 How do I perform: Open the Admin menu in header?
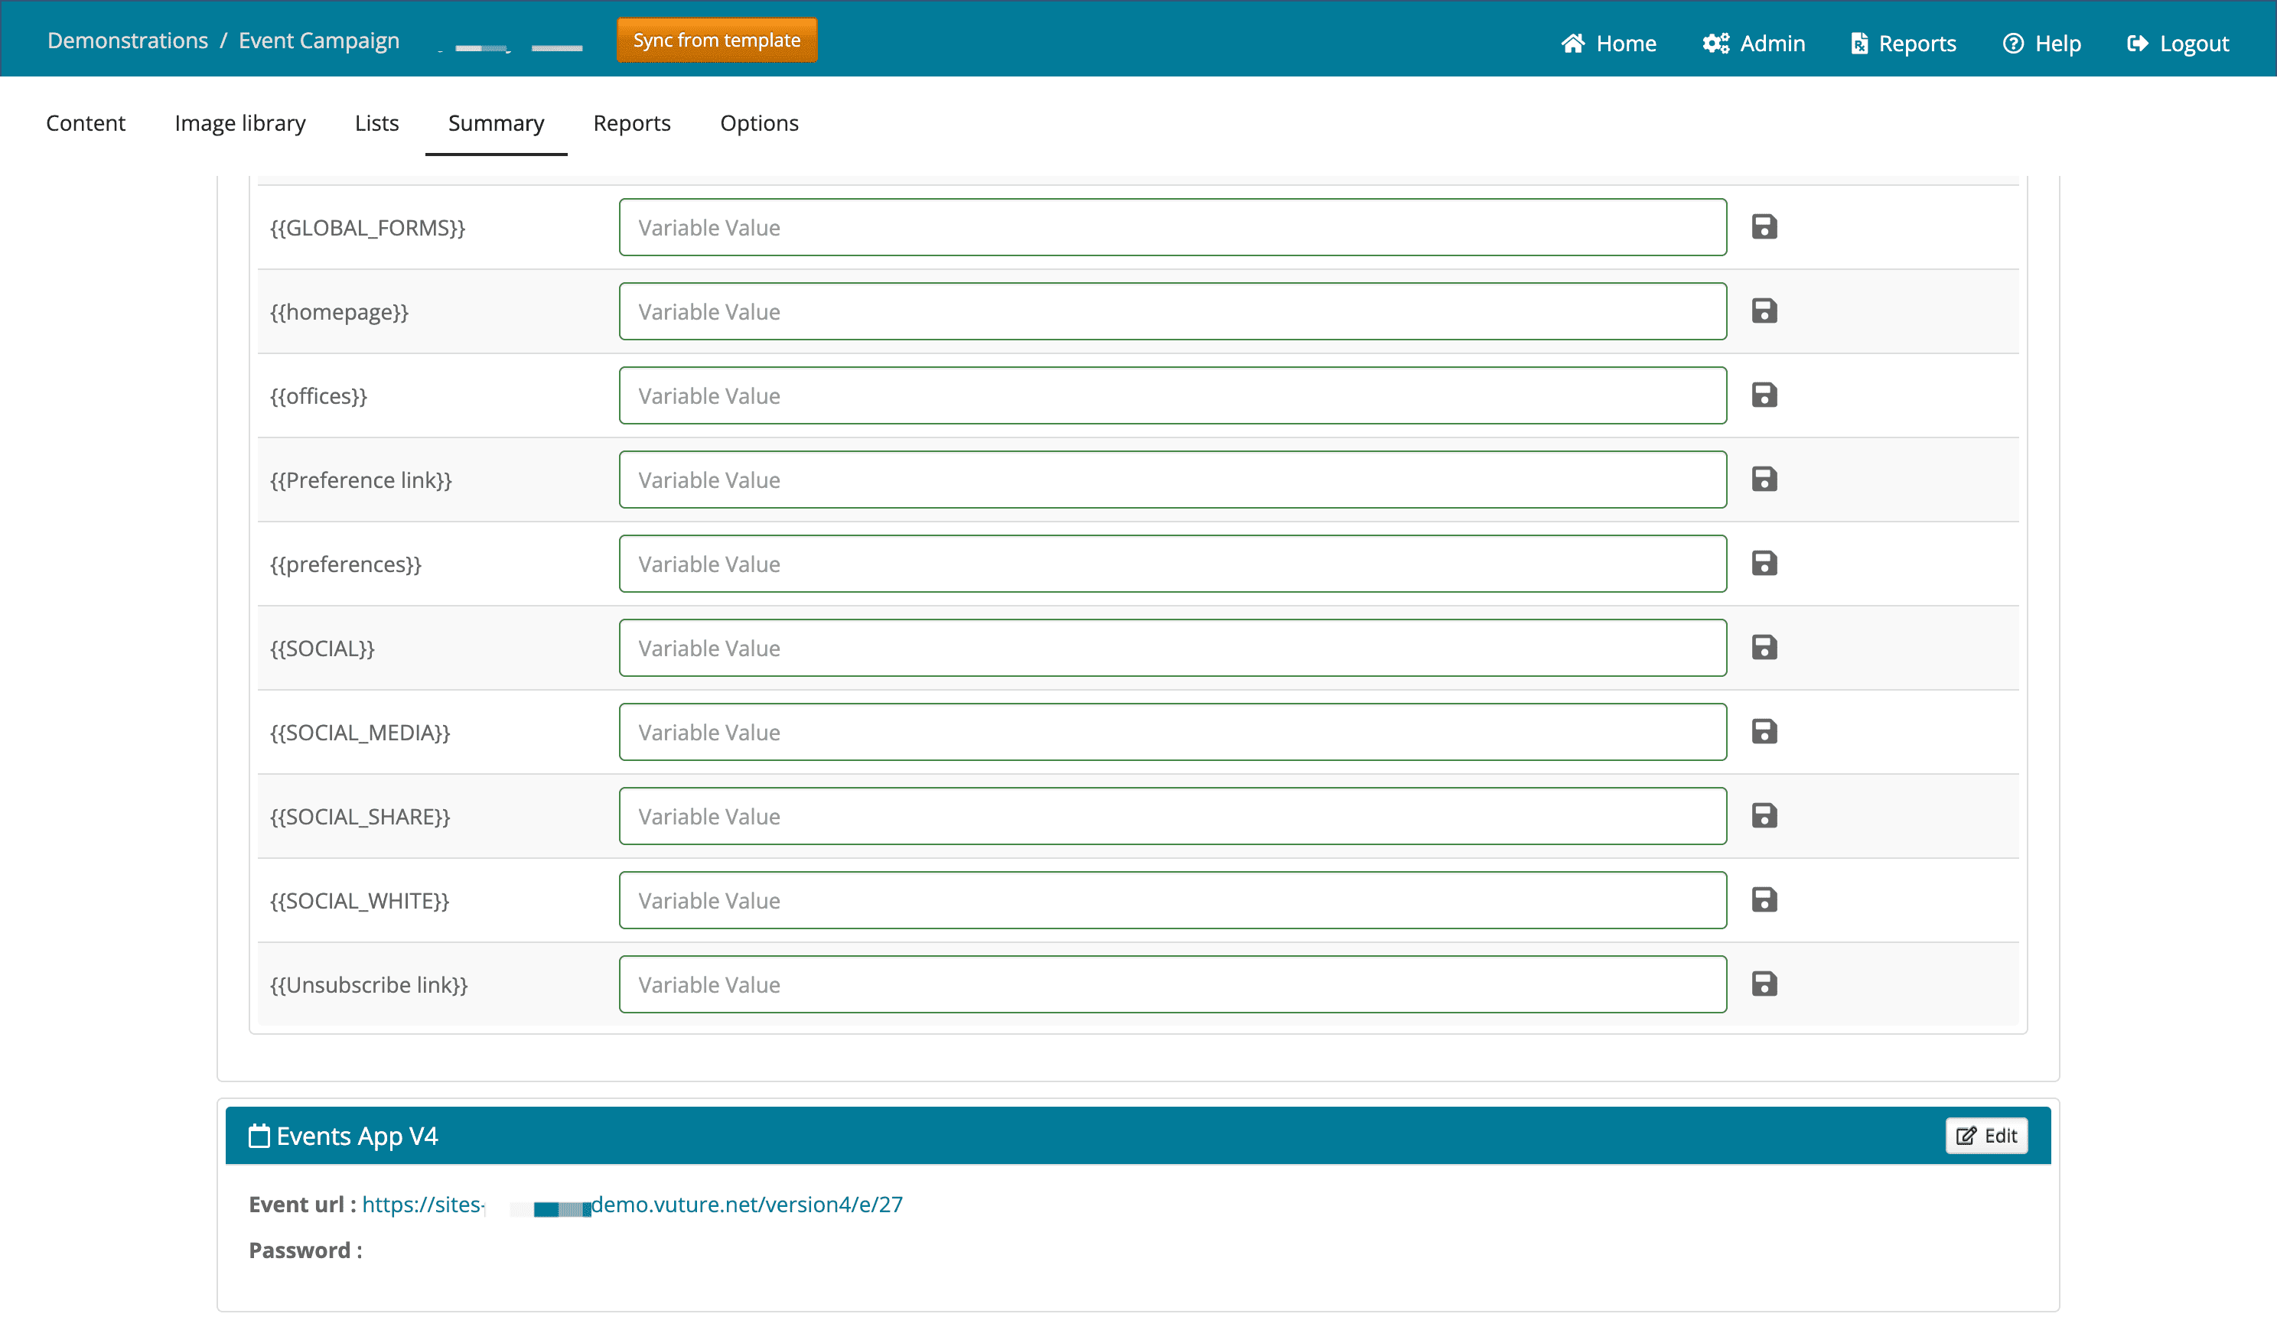coord(1753,43)
